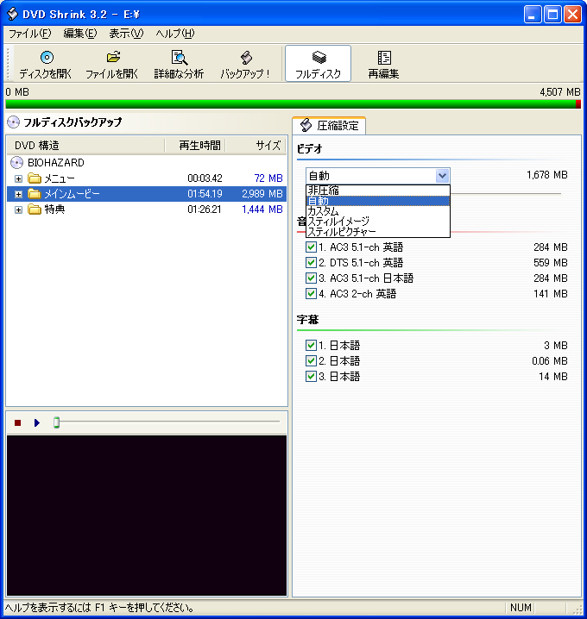Select the 特典 row label
Image resolution: width=587 pixels, height=619 pixels.
pyautogui.click(x=54, y=209)
